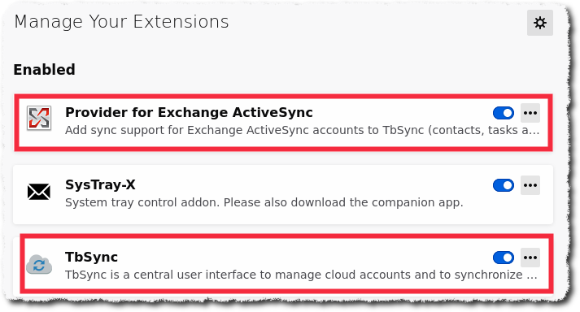
Task: Click the Enabled section heading
Action: pos(45,70)
